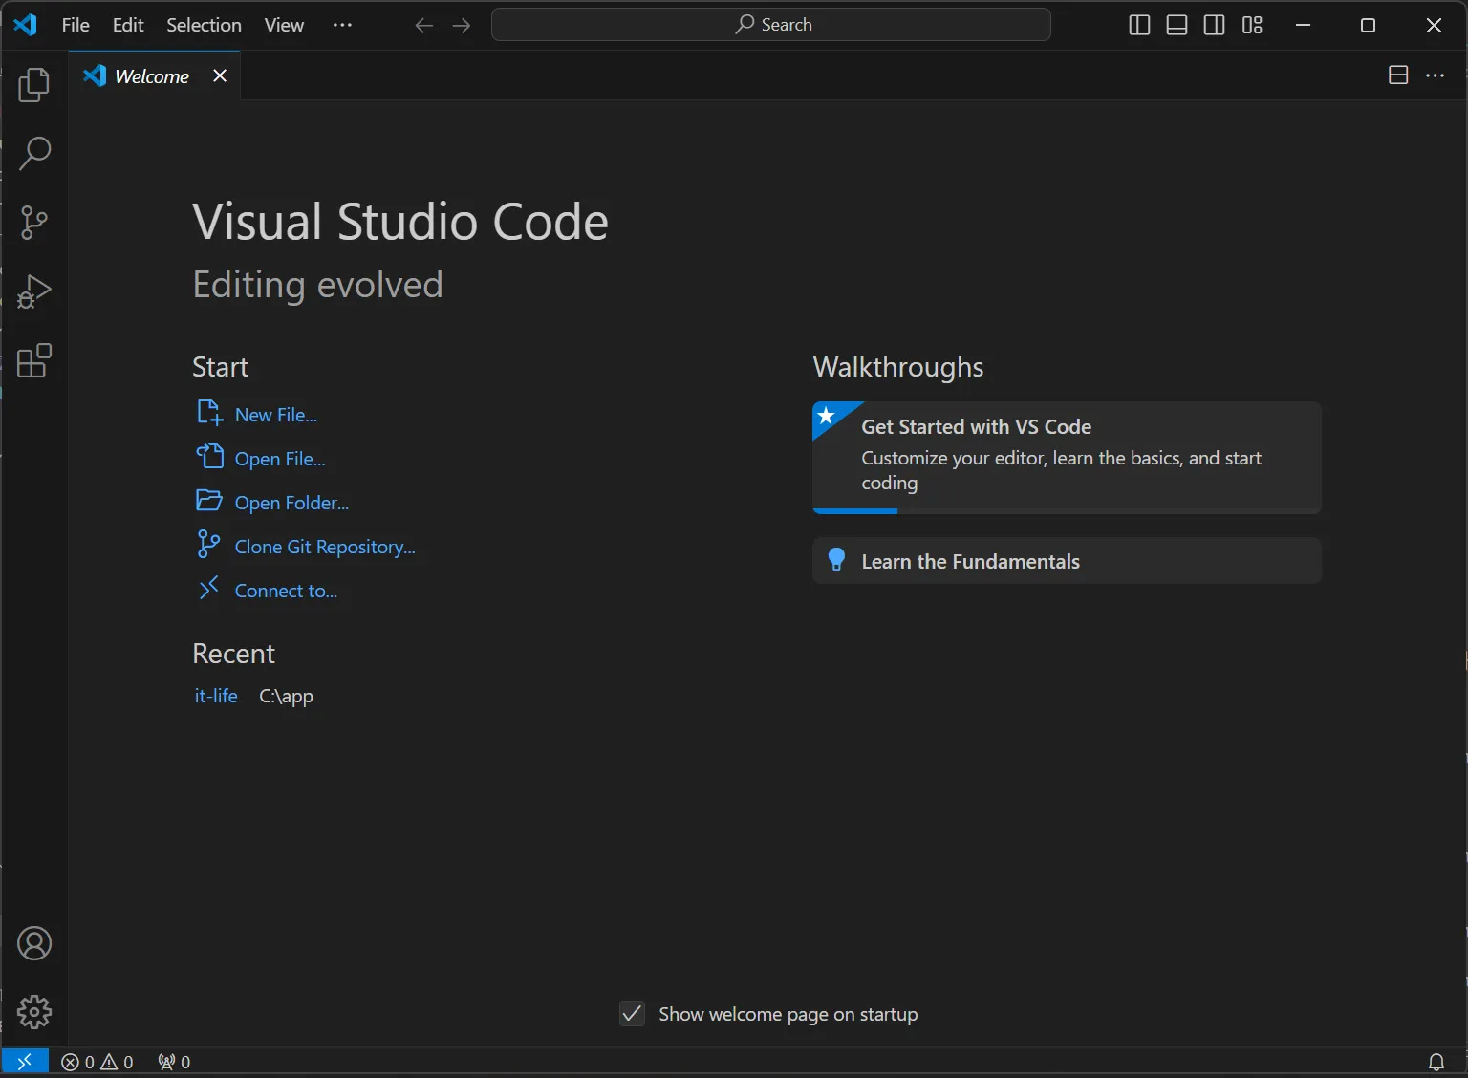Open the Explorer view in activity bar
The width and height of the screenshot is (1468, 1078).
[x=34, y=85]
